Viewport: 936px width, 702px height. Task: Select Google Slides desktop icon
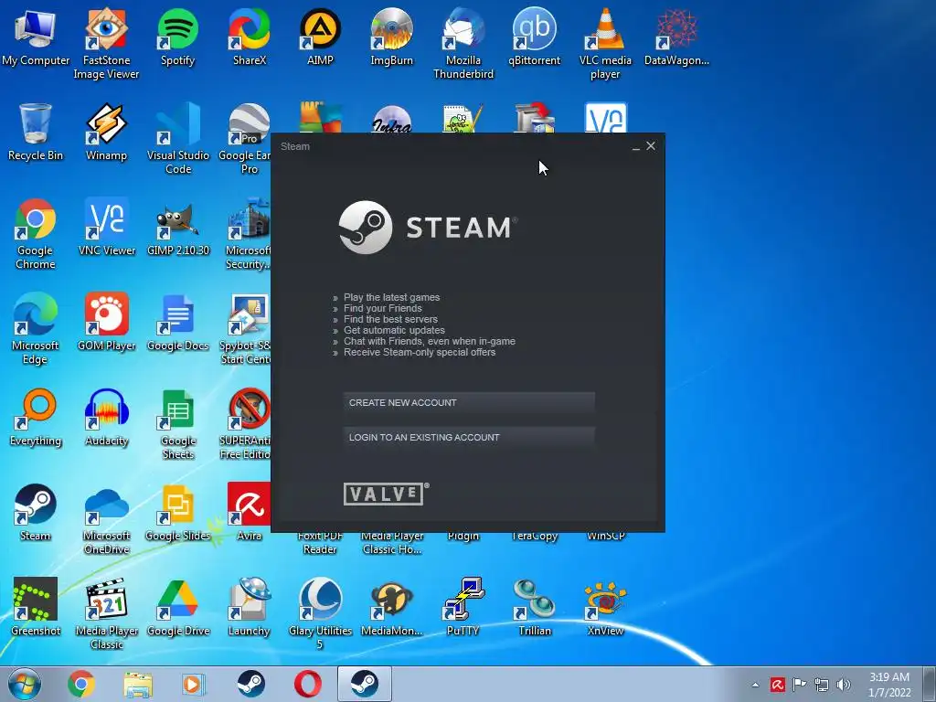178,512
